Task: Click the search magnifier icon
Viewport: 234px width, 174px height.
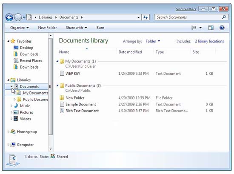Action: coord(224,17)
